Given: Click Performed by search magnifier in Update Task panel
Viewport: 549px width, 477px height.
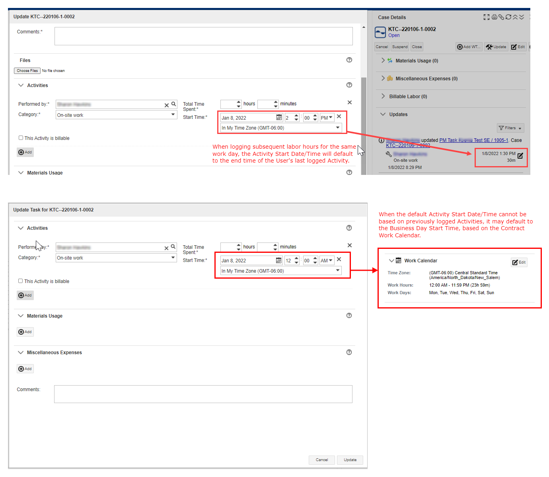Looking at the screenshot, I should click(173, 247).
